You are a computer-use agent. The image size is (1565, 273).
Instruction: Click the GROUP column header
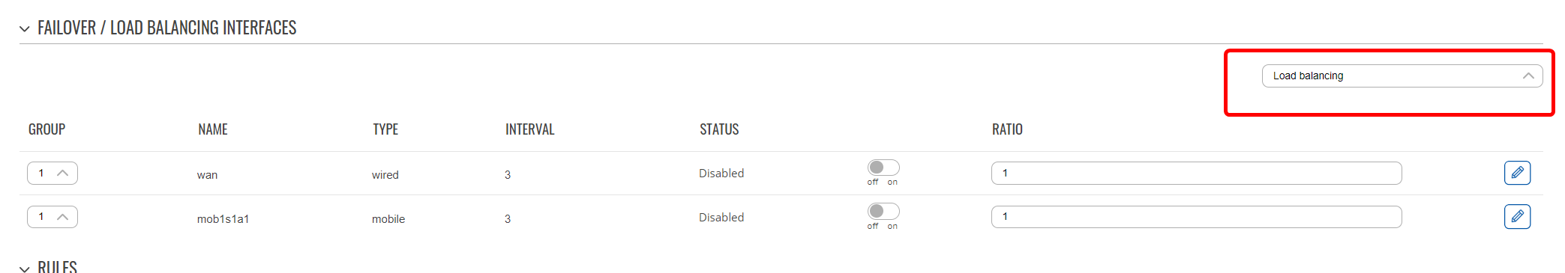point(46,129)
